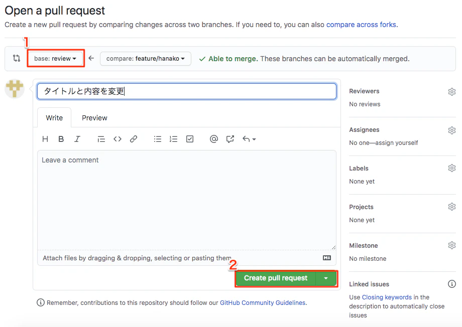Viewport: 462px width, 327px height.
Task: Open the Reviewers gear settings
Action: pyautogui.click(x=451, y=92)
